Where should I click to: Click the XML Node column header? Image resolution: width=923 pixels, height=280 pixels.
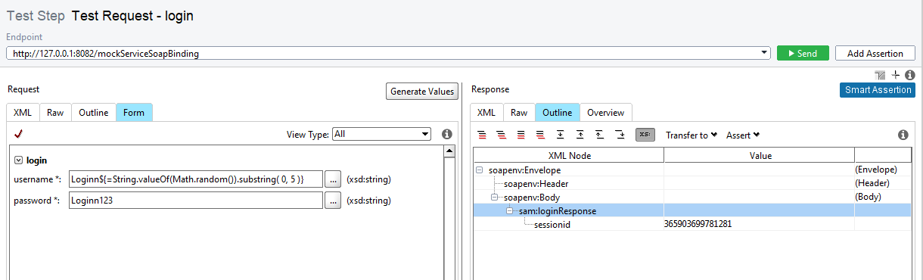click(x=569, y=155)
